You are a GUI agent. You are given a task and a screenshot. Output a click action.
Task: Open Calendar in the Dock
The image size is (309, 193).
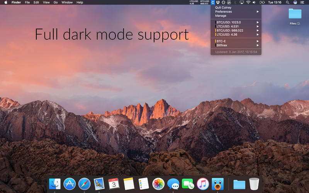point(114,184)
